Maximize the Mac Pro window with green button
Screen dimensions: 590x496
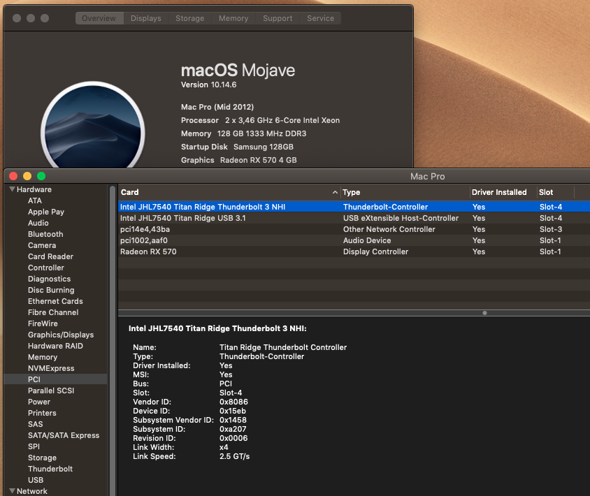click(x=41, y=176)
